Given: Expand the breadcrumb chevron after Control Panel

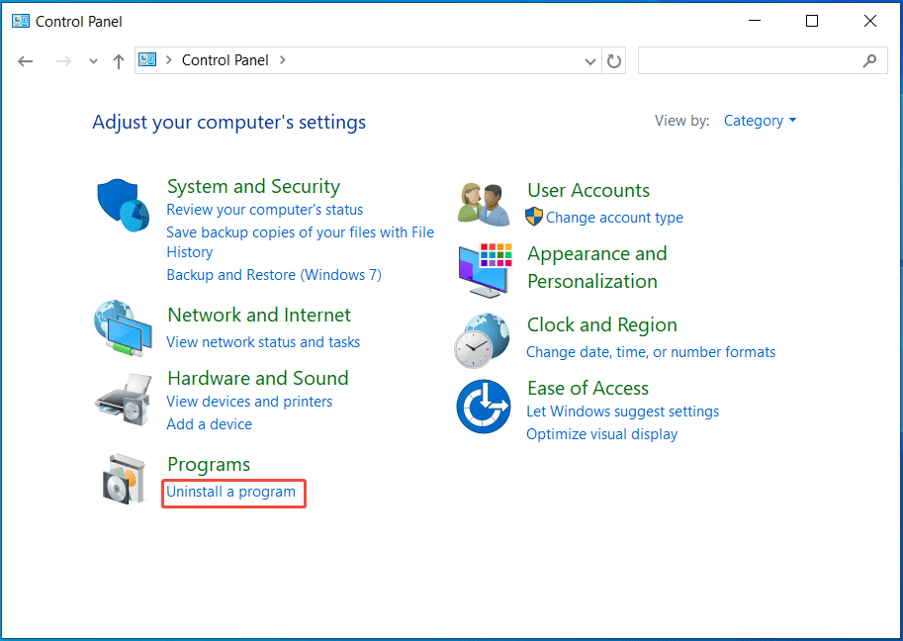Looking at the screenshot, I should coord(282,60).
